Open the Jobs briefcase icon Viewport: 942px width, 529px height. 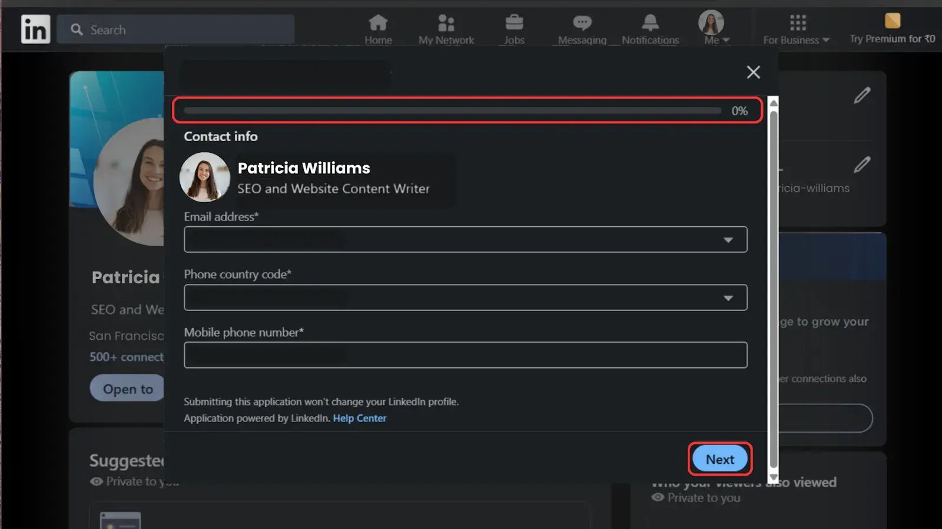514,24
